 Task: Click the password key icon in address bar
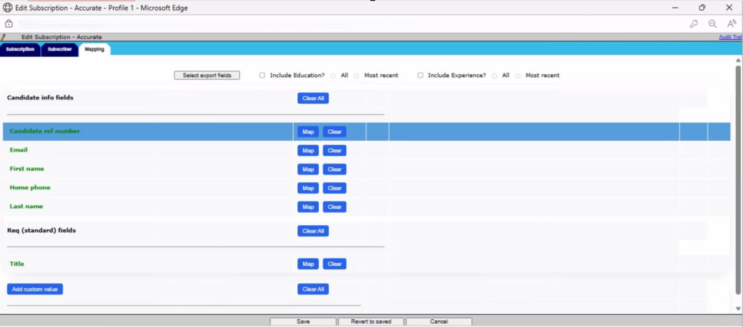[x=694, y=24]
